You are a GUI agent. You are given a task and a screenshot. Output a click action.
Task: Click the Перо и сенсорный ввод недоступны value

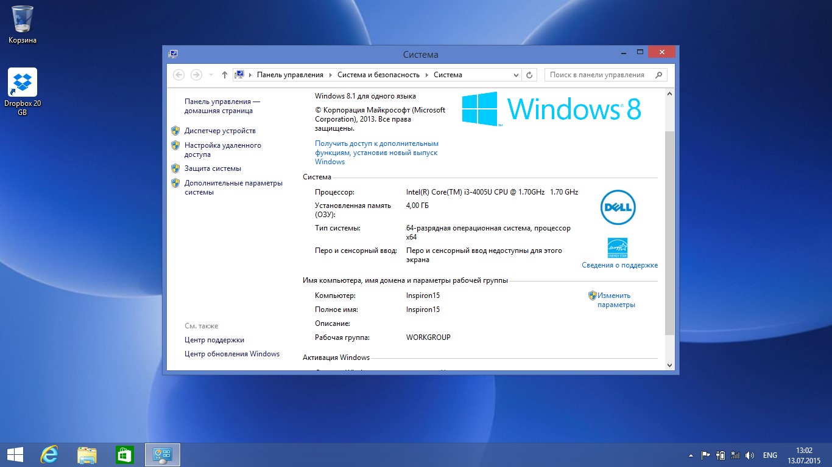[x=484, y=255]
